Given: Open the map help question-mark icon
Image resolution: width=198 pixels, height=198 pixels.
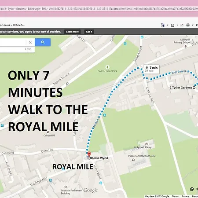Looking at the screenshot, I should coord(192,189).
